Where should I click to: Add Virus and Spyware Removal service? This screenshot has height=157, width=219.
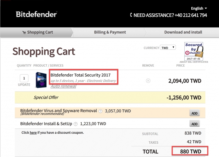pyautogui.click(x=194, y=113)
